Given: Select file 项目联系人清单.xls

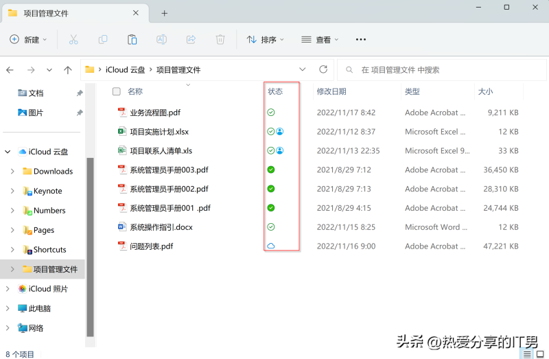Looking at the screenshot, I should (161, 150).
